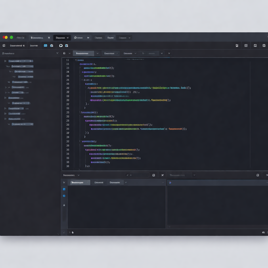Expand the first tree item in the sidebar
The height and width of the screenshot is (268, 268).
[x=5, y=61]
